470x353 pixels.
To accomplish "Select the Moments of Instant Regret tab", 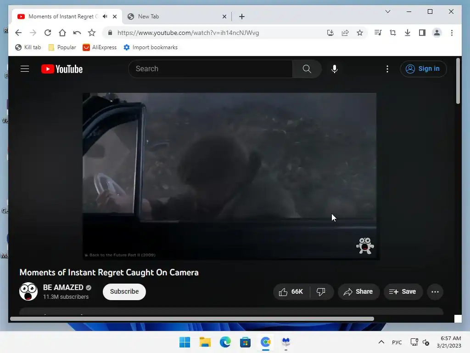I will (67, 17).
